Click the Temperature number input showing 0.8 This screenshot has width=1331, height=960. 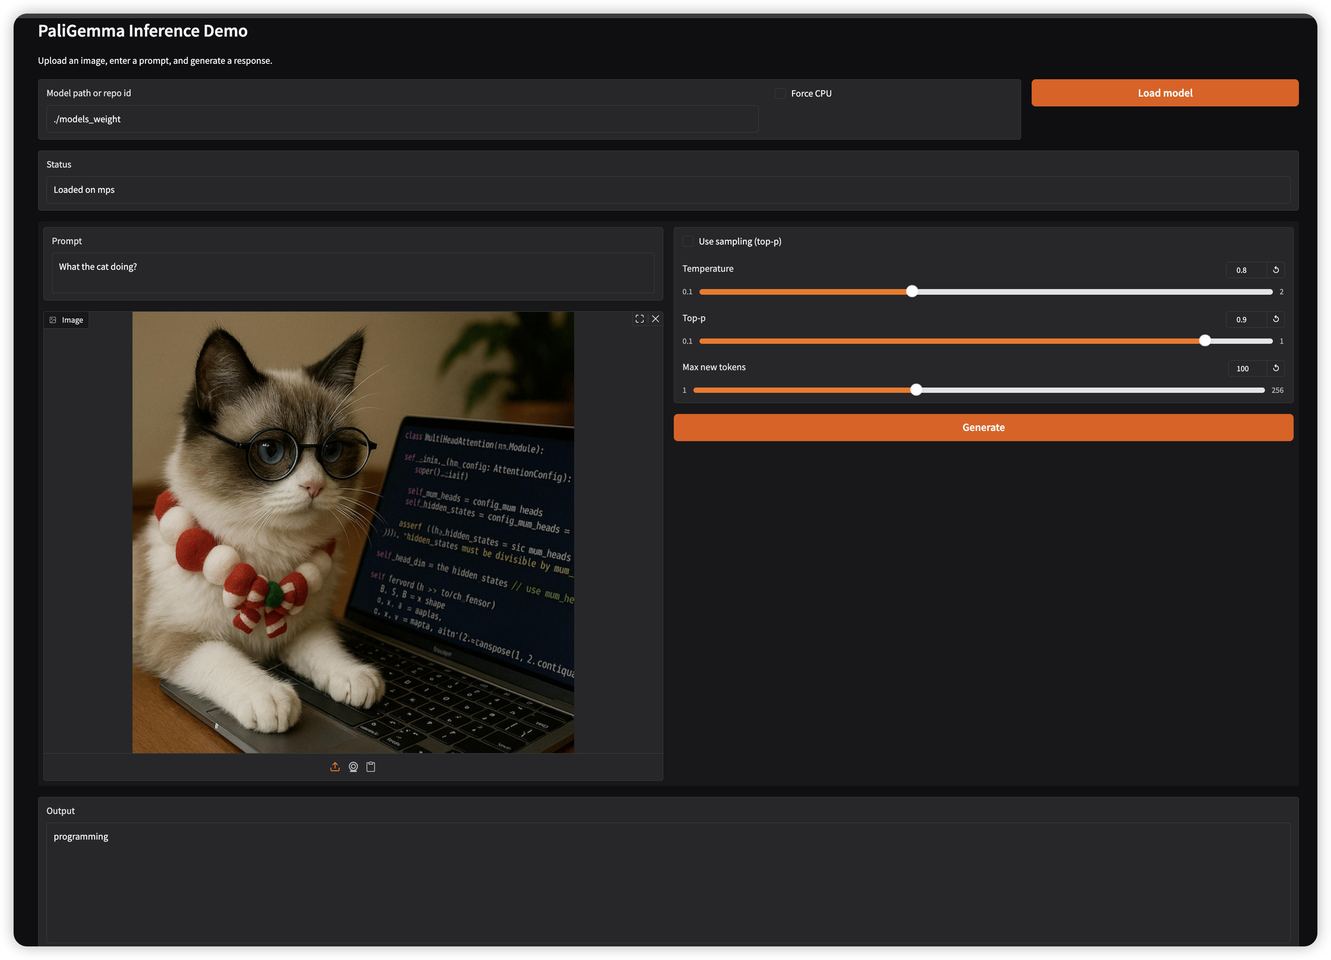tap(1246, 270)
